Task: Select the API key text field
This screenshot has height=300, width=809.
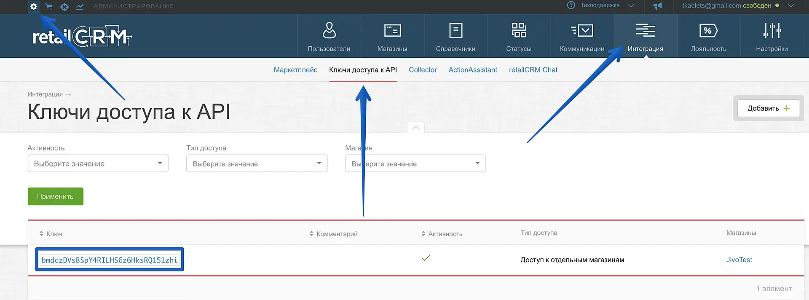Action: [110, 260]
